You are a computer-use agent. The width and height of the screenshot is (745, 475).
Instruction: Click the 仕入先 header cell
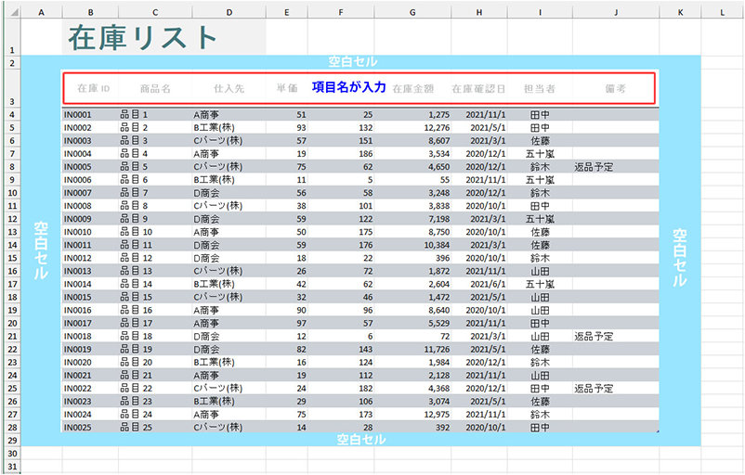(x=229, y=88)
